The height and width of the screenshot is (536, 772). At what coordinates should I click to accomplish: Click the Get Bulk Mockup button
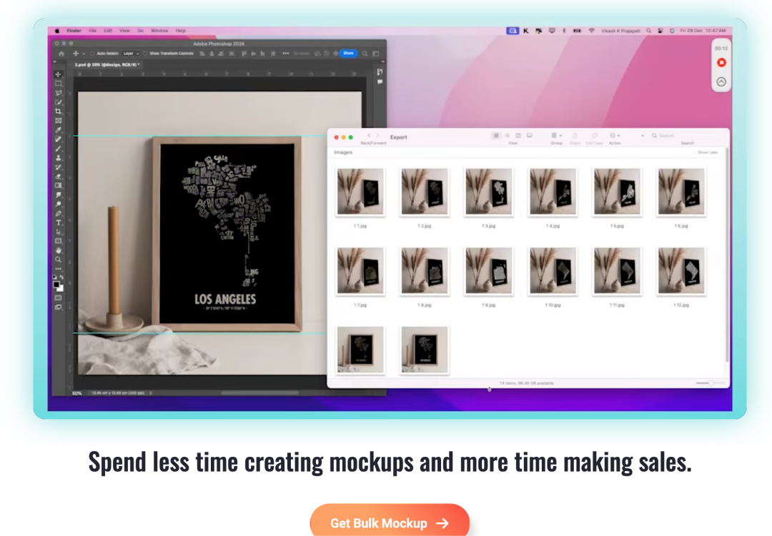[x=390, y=522]
